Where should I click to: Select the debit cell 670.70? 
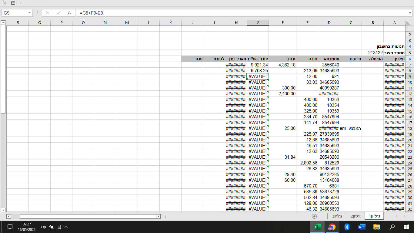click(x=308, y=186)
